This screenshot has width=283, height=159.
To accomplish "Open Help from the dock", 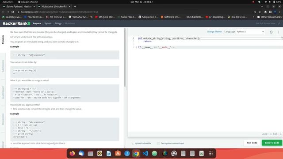I will tap(127, 153).
